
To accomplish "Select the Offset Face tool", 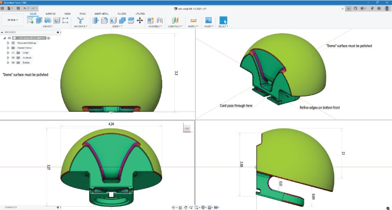I will (x=131, y=21).
